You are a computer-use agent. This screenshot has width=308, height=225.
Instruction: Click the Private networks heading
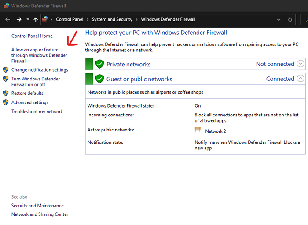[x=128, y=64]
